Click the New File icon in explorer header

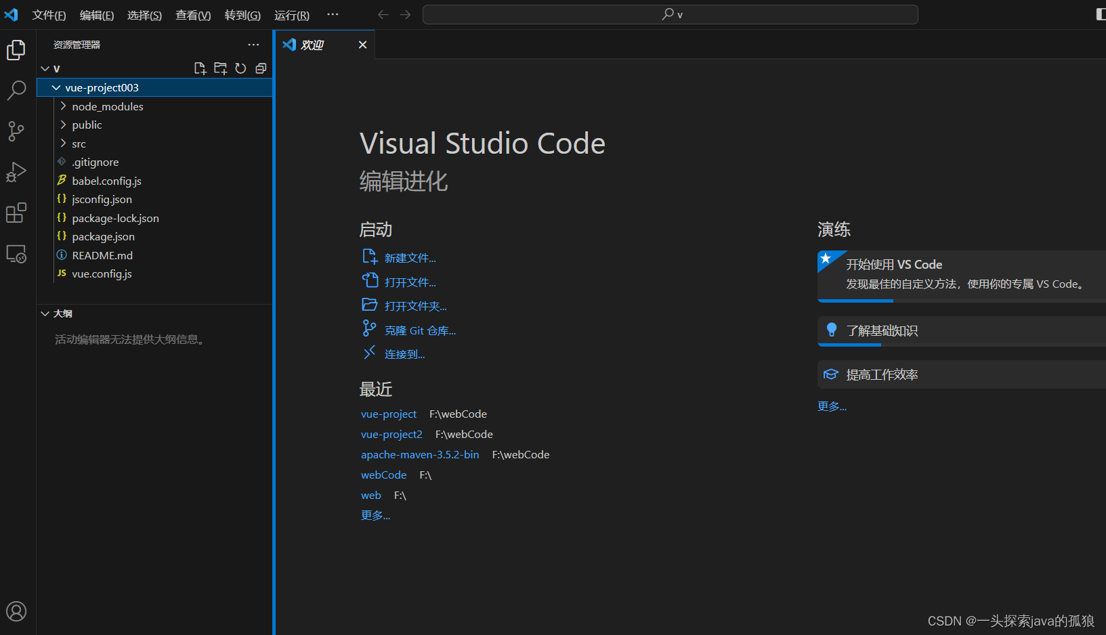point(200,68)
